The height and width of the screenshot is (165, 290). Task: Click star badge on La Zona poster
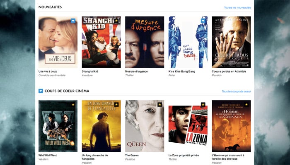pyautogui.click(x=203, y=105)
